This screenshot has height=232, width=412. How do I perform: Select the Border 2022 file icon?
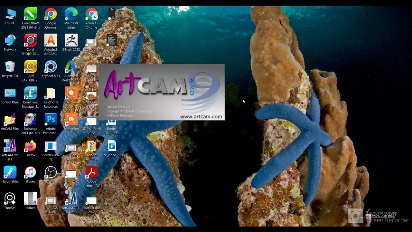112,126
